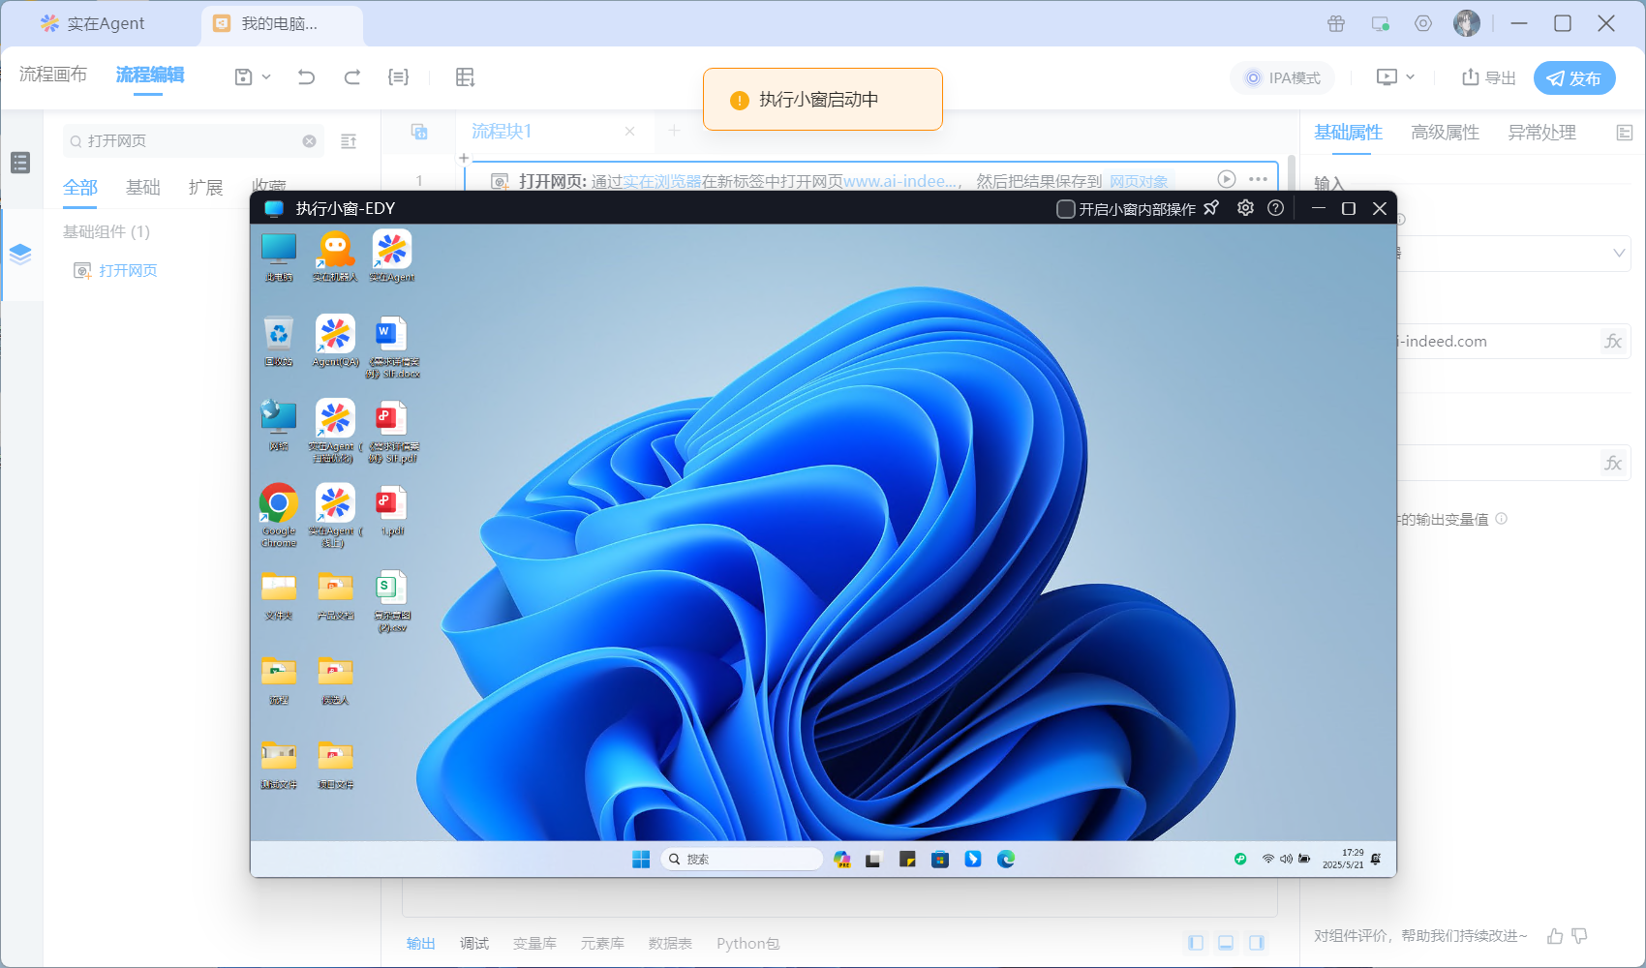Expand the run mode dropdown arrow
The image size is (1646, 968).
(1410, 77)
